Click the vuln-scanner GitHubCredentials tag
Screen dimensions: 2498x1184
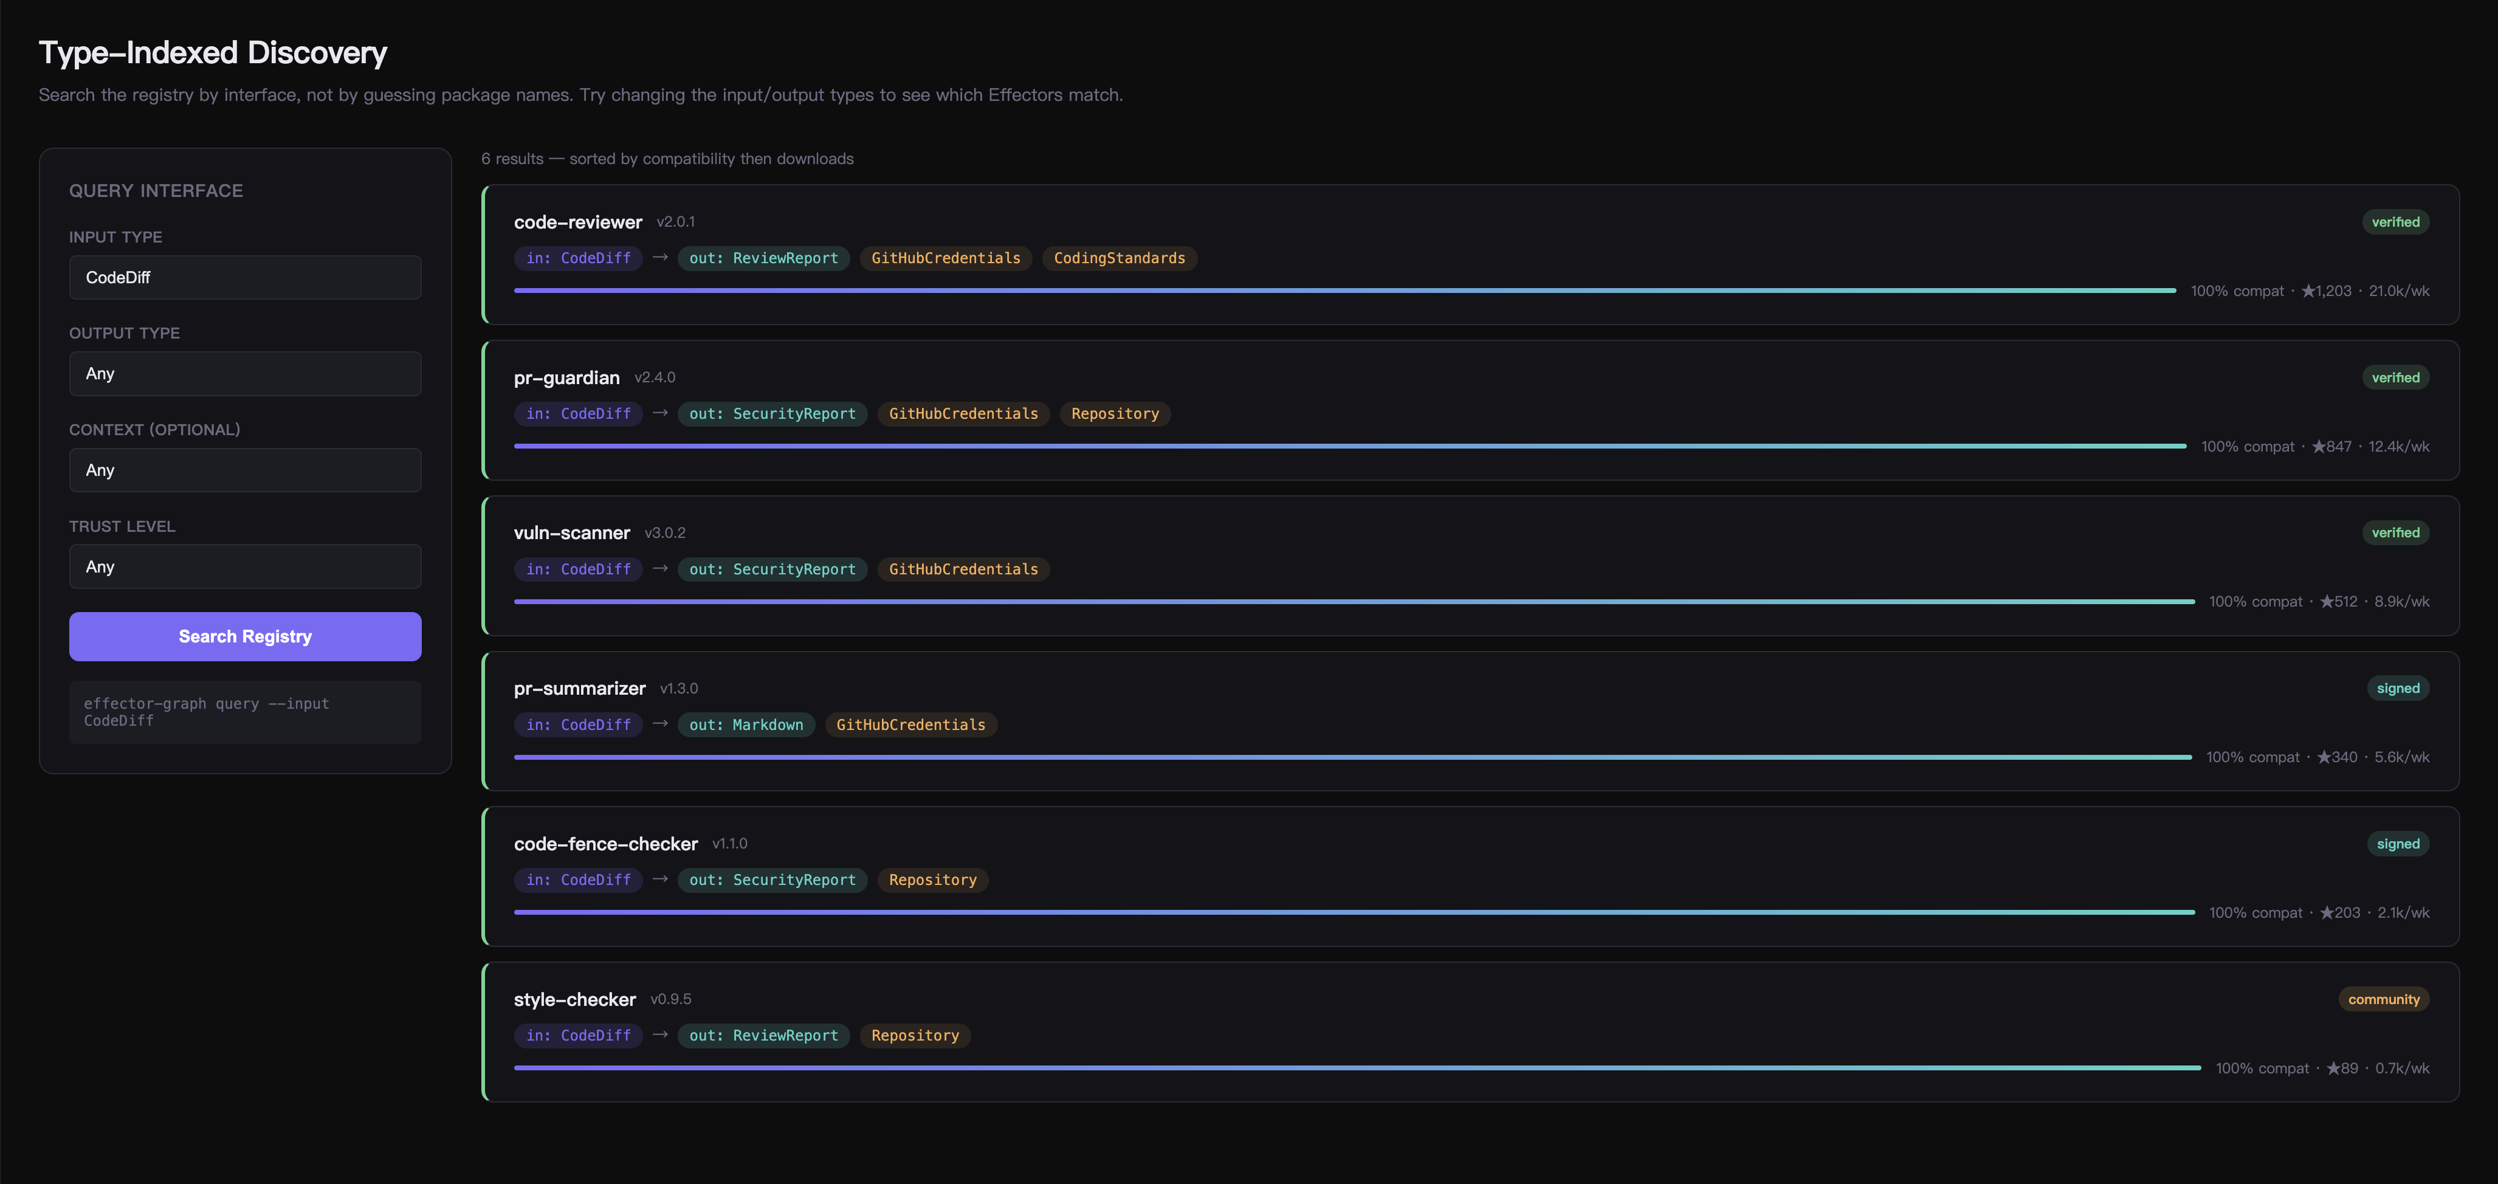click(962, 570)
